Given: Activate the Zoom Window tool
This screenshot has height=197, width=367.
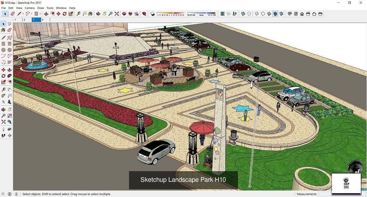Looking at the screenshot, I should (9, 115).
